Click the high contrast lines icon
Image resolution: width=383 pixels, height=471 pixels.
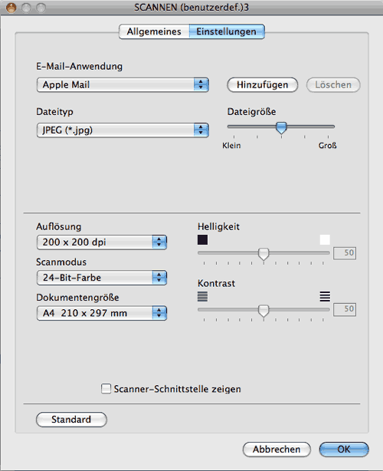325,296
